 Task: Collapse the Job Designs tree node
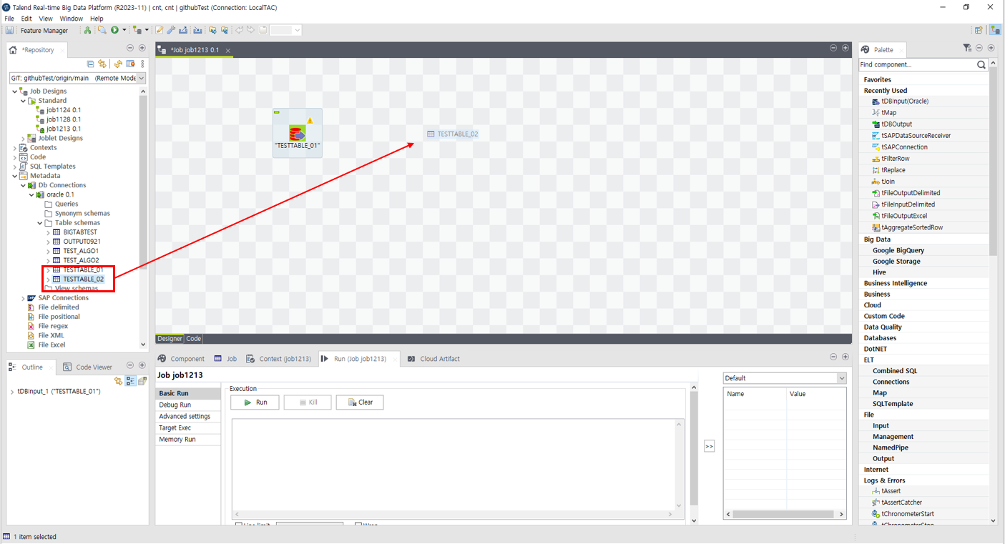(15, 92)
